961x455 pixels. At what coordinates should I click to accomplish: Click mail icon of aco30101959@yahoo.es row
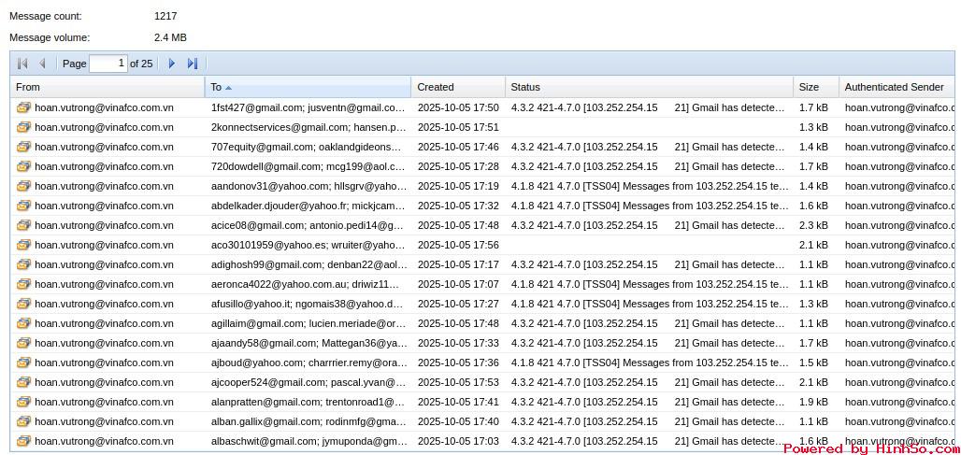pos(23,245)
